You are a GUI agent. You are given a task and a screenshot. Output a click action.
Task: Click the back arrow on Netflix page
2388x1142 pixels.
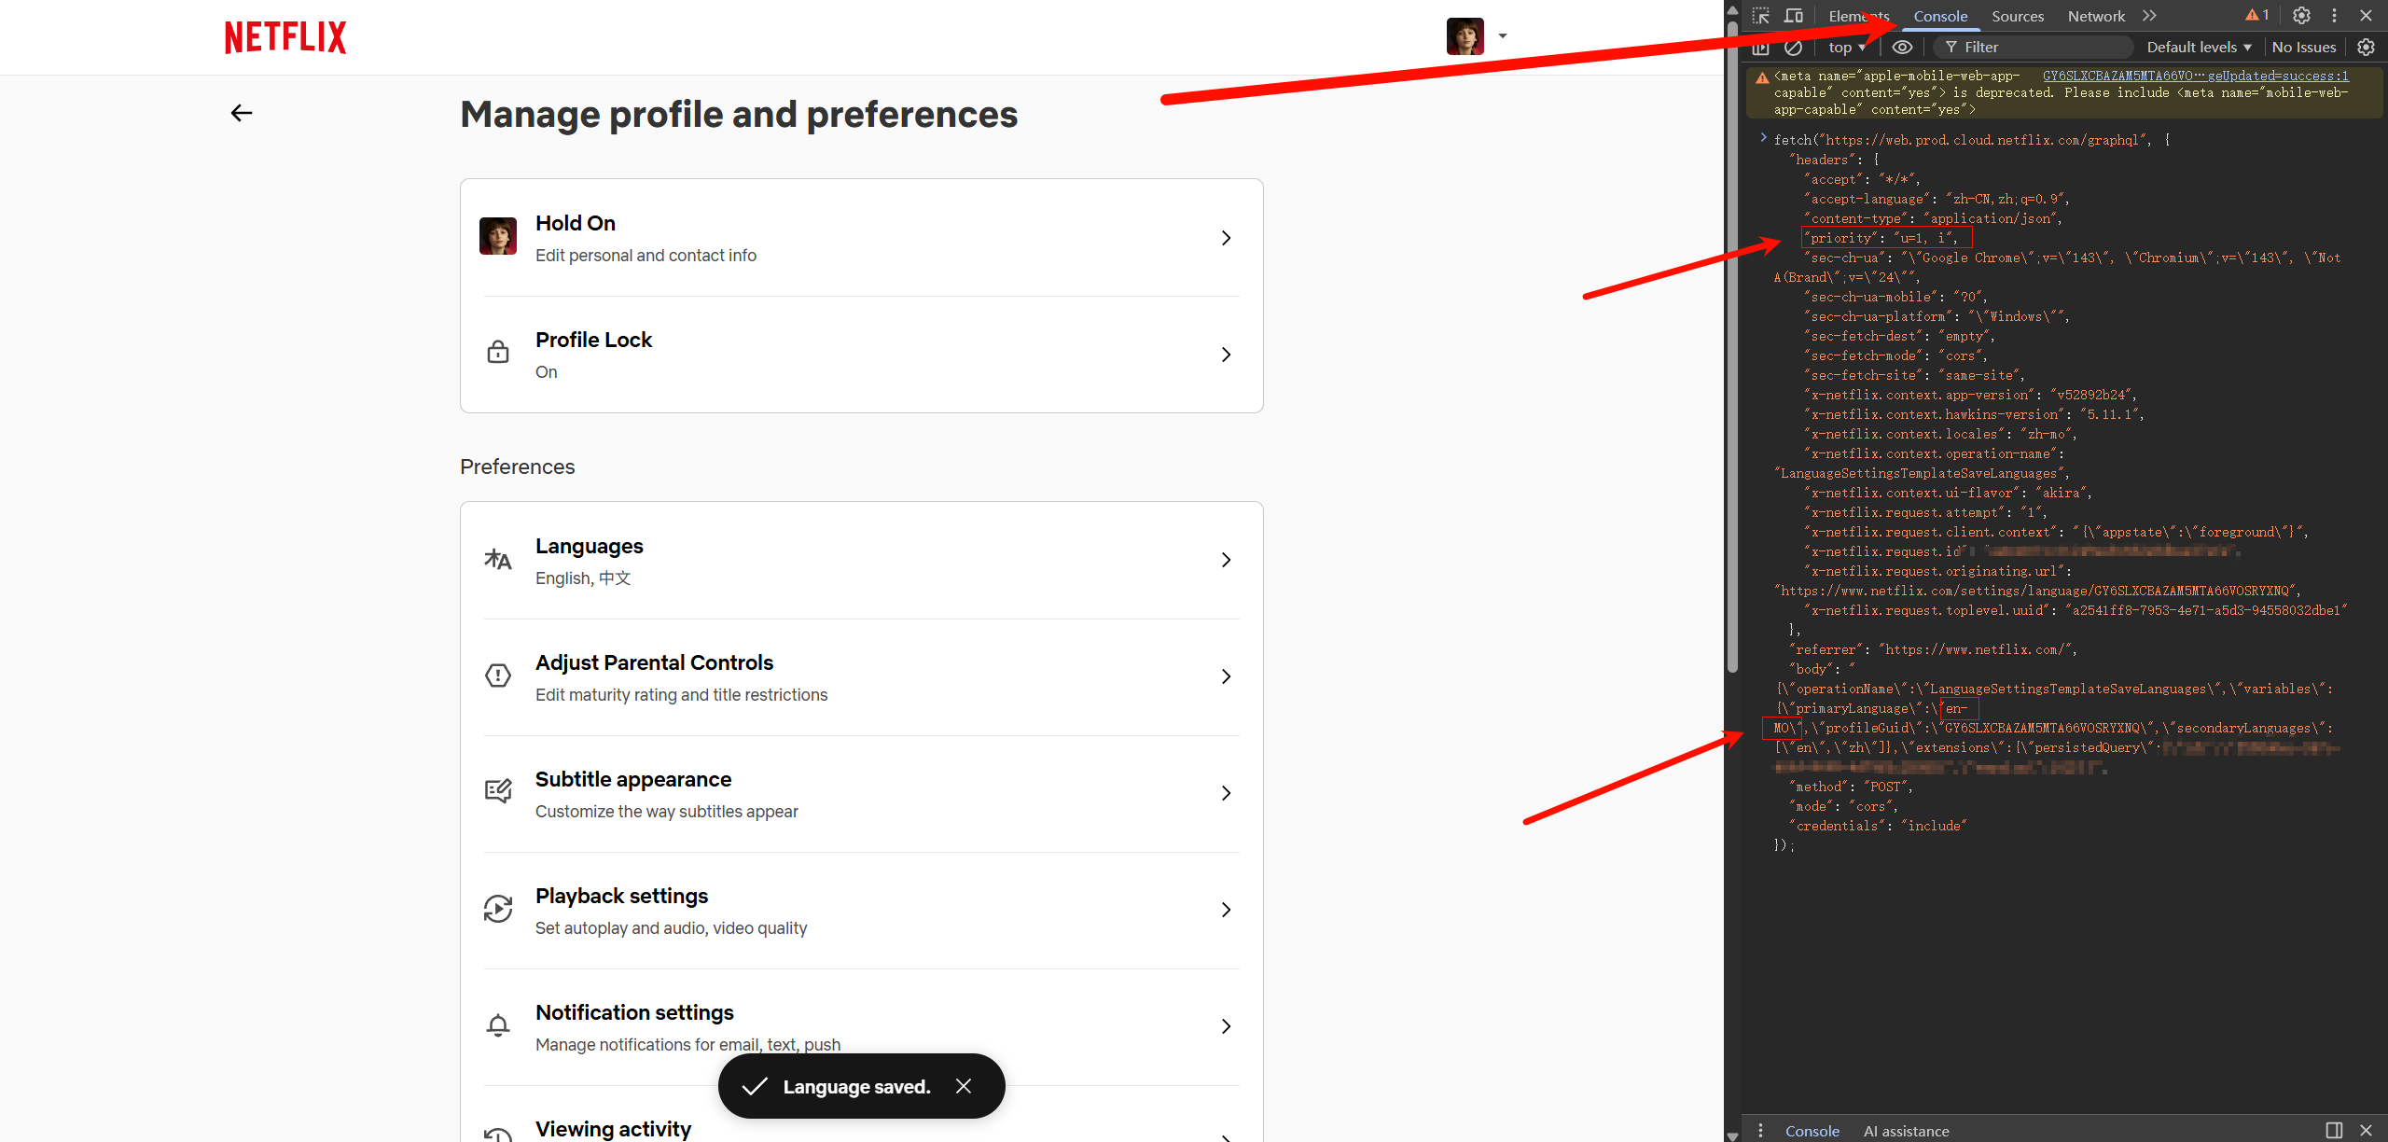[x=242, y=113]
